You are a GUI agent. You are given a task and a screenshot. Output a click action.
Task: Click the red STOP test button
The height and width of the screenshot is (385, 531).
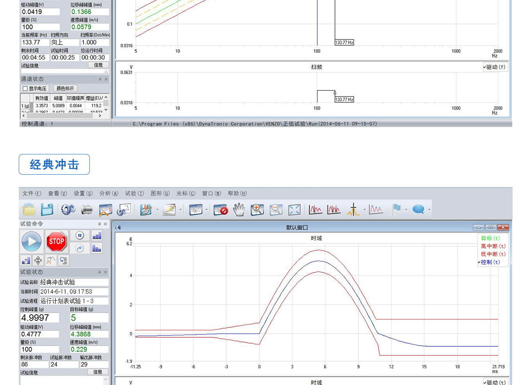[57, 241]
